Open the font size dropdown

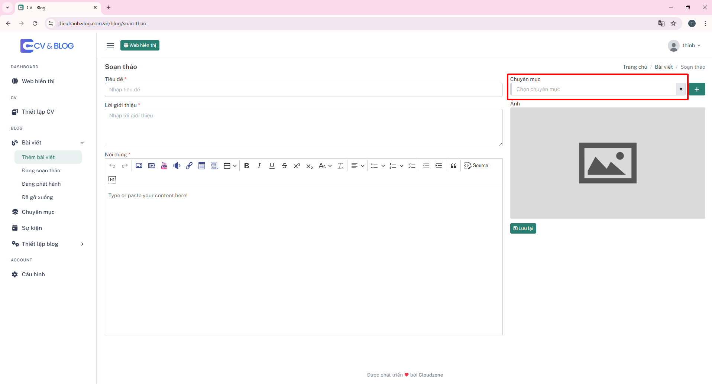coord(325,166)
